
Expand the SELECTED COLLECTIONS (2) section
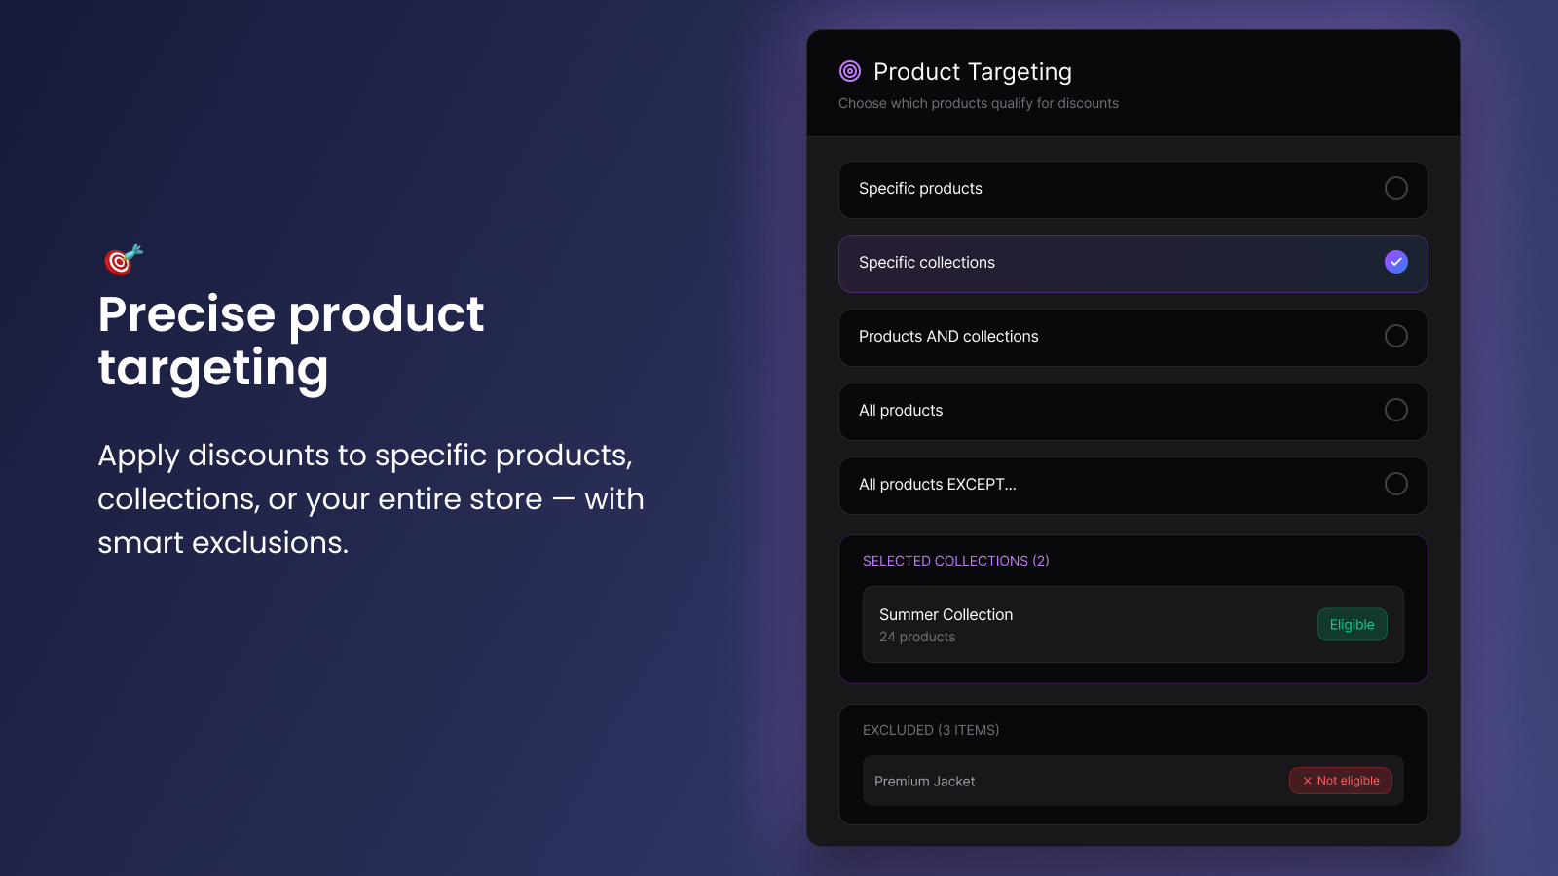pyautogui.click(x=955, y=560)
